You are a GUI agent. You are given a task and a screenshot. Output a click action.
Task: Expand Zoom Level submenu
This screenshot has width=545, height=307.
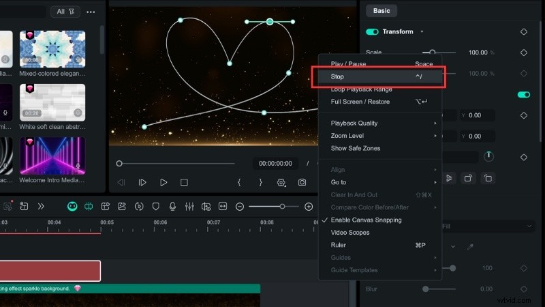379,136
